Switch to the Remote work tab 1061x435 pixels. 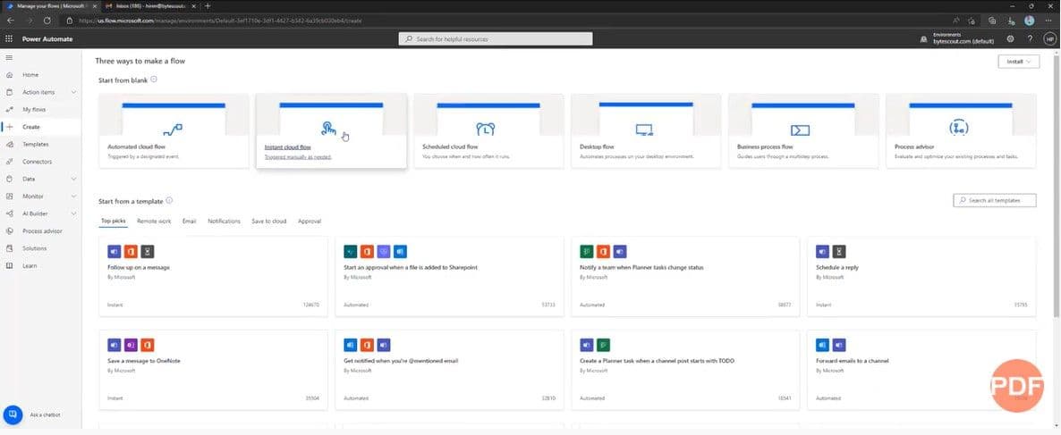154,221
